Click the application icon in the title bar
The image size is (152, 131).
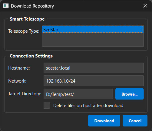[6, 6]
